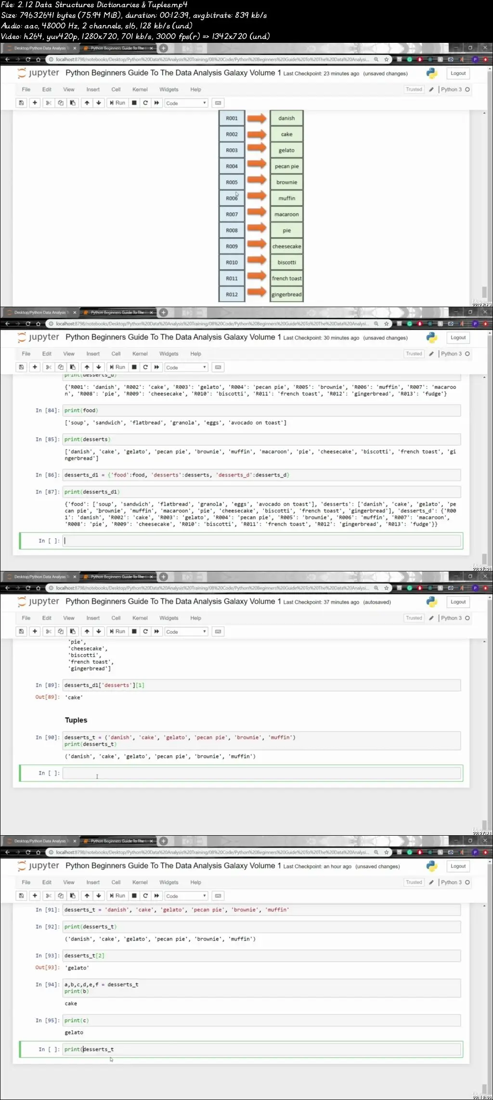
Task: Open Code dropdown in '30 minutes ago' notebook
Action: [186, 367]
